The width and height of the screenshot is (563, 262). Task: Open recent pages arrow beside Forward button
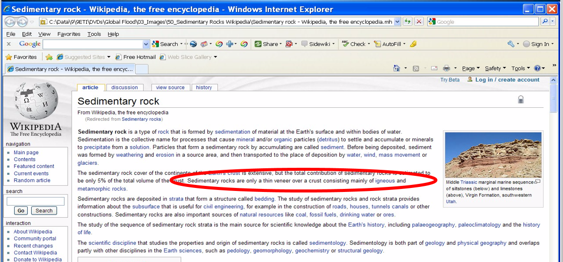point(32,22)
